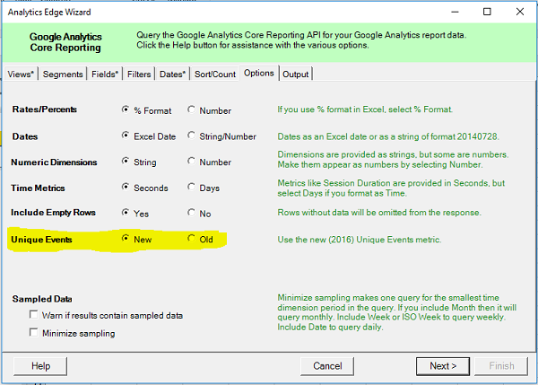Switch to the Views tab

pos(21,74)
